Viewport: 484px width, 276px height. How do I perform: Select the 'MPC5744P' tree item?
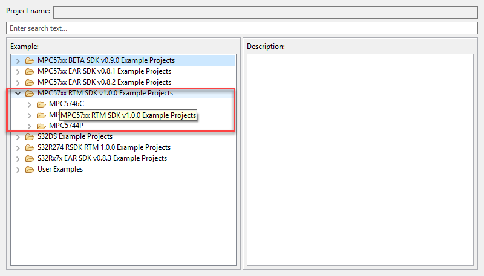coord(66,126)
